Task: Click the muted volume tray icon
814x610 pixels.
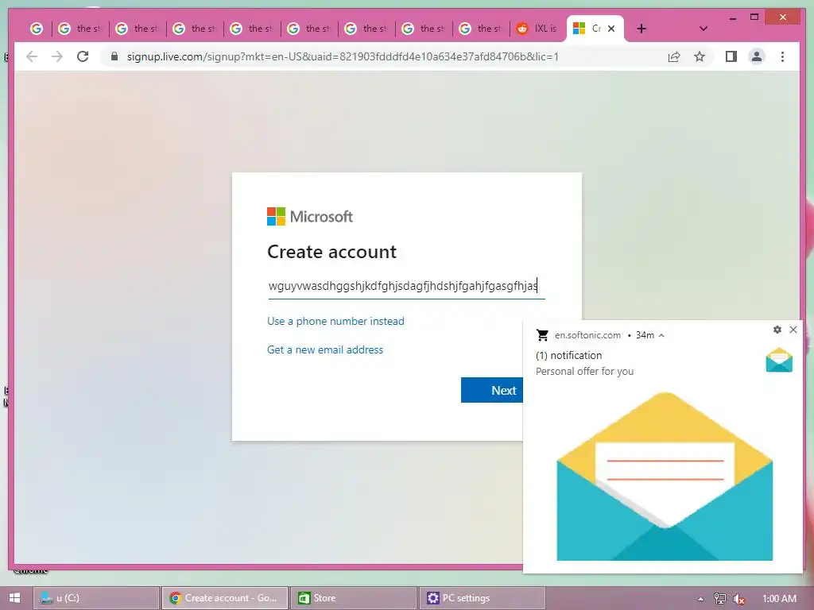Action: point(738,599)
